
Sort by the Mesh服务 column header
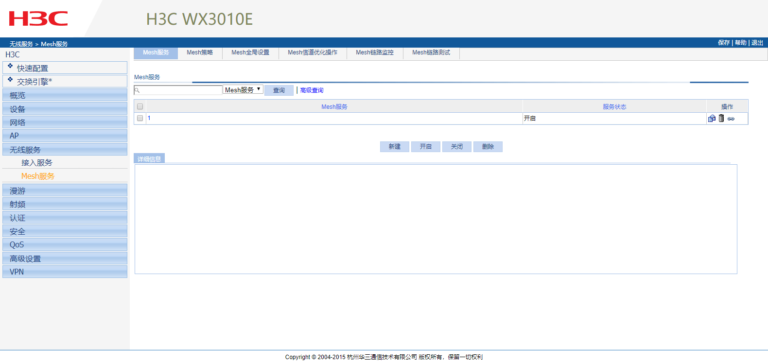(x=334, y=107)
